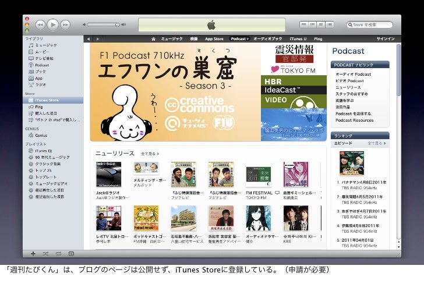Open the Jack@ラジオ podcast artwork
Viewport: 424px width, 301px height.
[x=109, y=175]
